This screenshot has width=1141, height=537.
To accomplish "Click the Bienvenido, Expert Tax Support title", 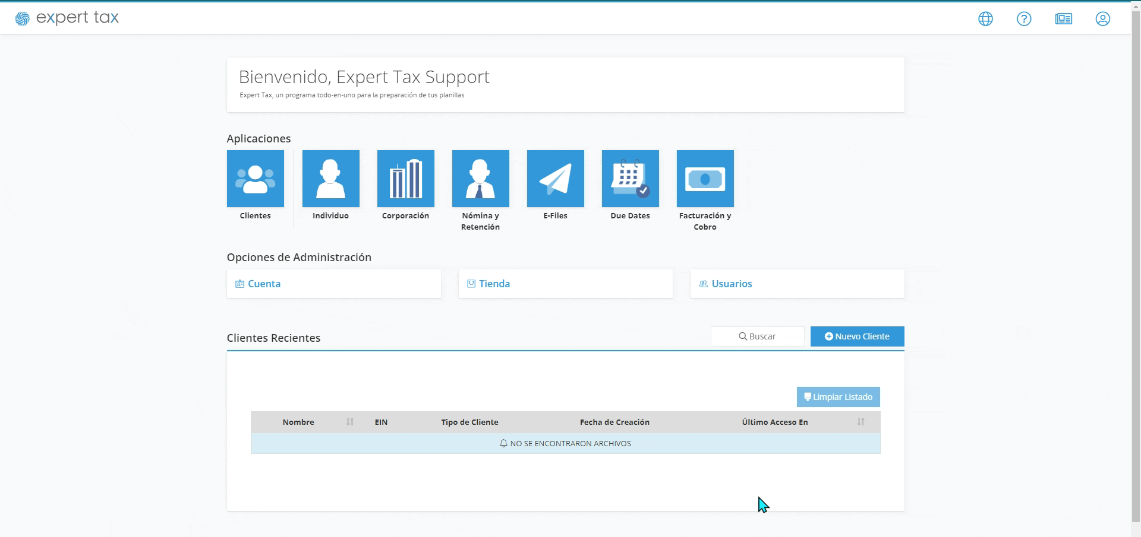I will (x=364, y=77).
